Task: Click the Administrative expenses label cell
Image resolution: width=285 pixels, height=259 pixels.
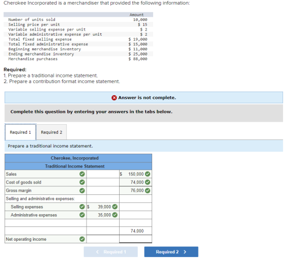Action: 46,215
